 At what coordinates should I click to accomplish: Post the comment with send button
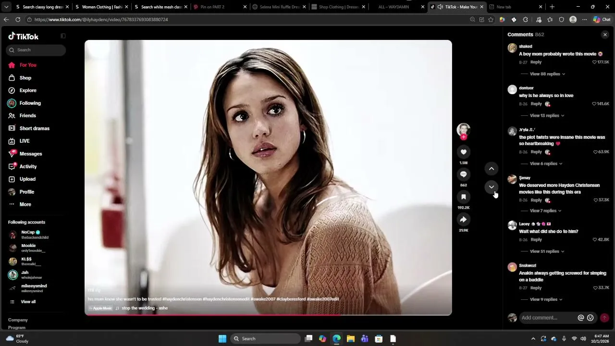[604, 318]
